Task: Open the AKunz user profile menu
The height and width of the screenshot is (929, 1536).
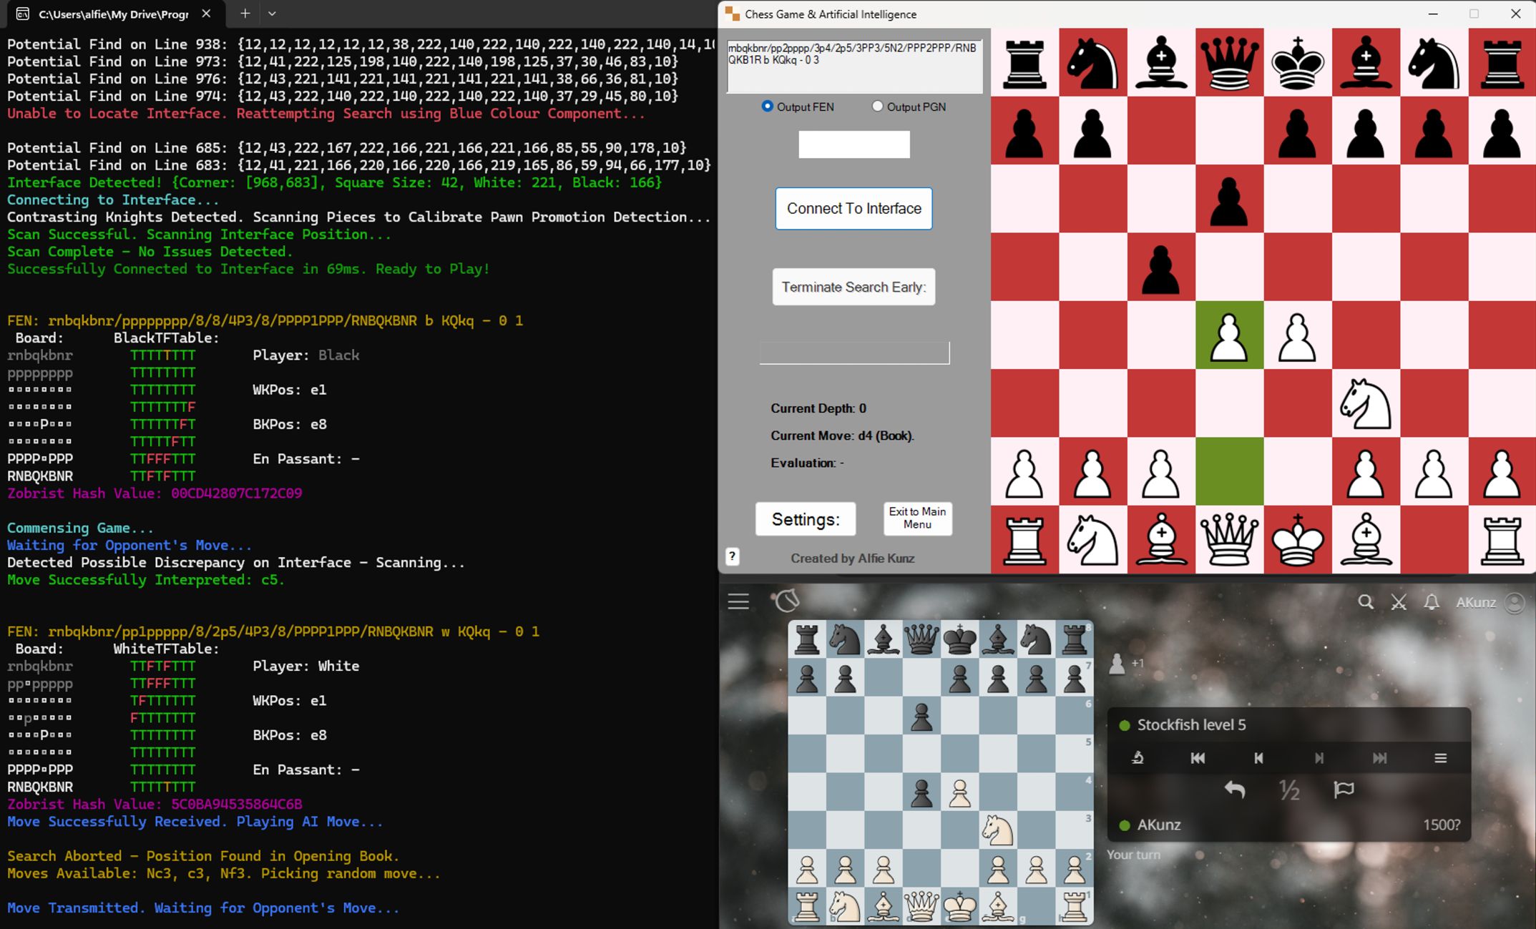Action: pyautogui.click(x=1491, y=602)
